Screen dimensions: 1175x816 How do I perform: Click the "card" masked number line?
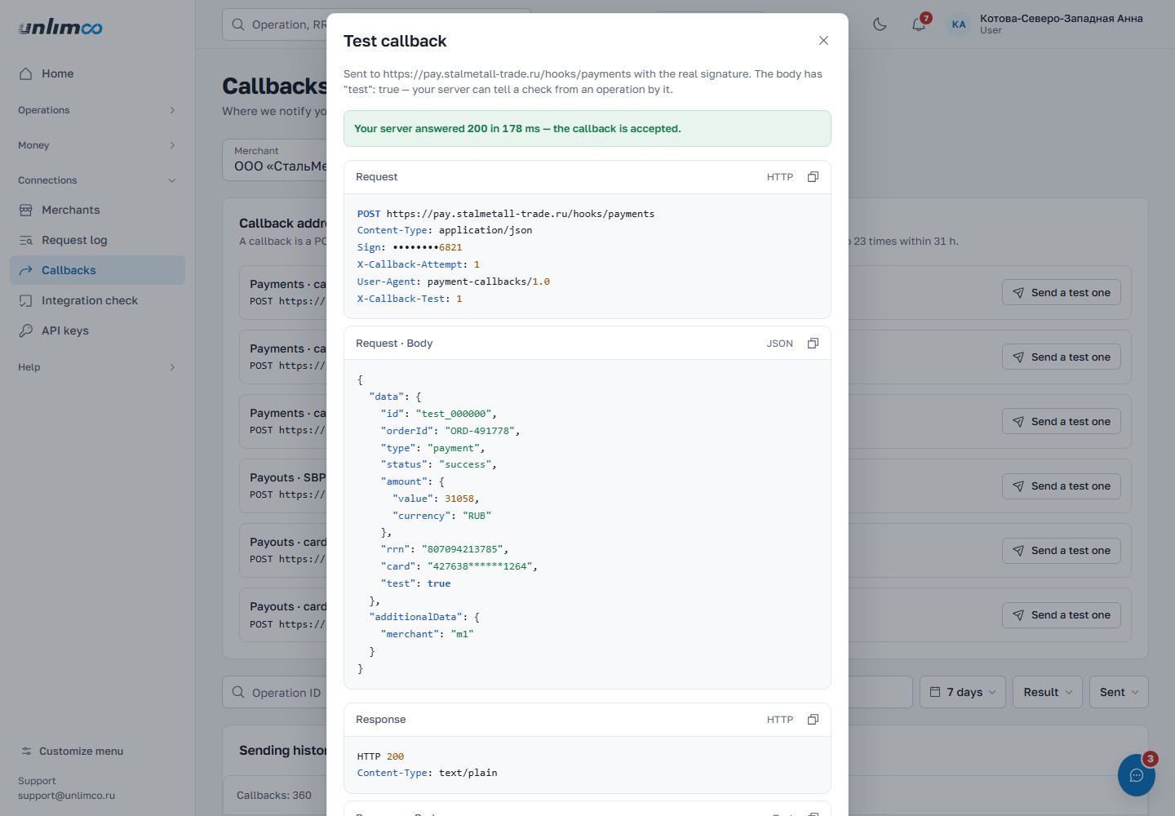459,566
